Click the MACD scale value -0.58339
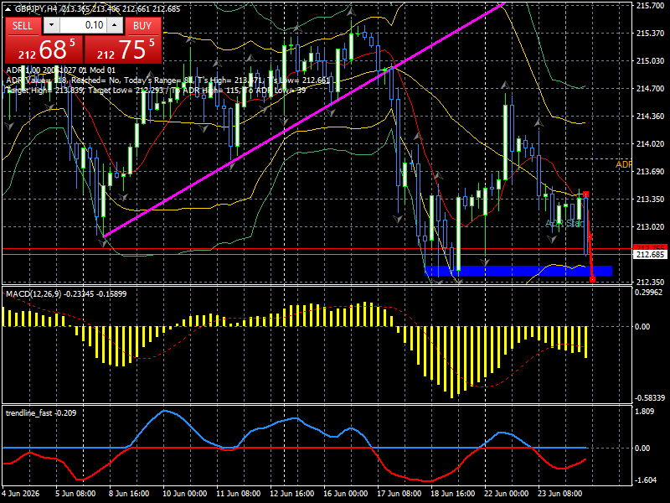The width and height of the screenshot is (670, 503). 650,398
